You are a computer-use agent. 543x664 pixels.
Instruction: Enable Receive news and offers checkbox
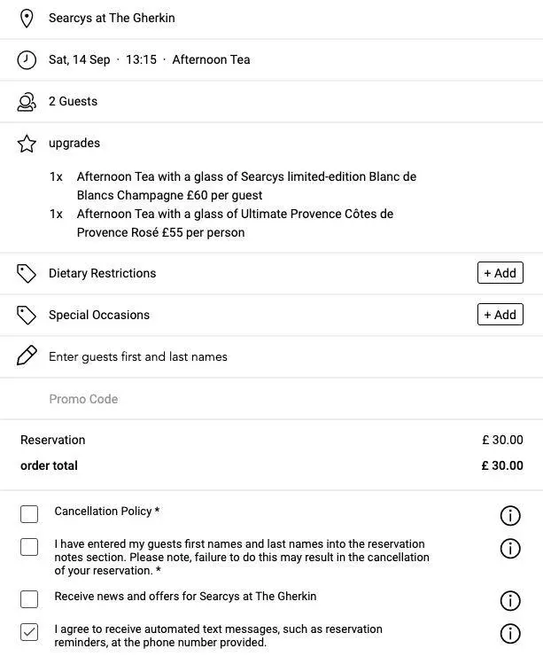pyautogui.click(x=29, y=599)
